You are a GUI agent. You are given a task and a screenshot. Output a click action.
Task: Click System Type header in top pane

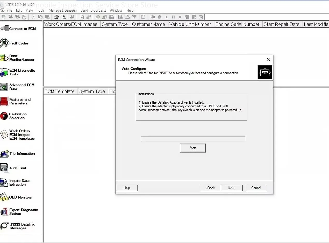[116, 24]
